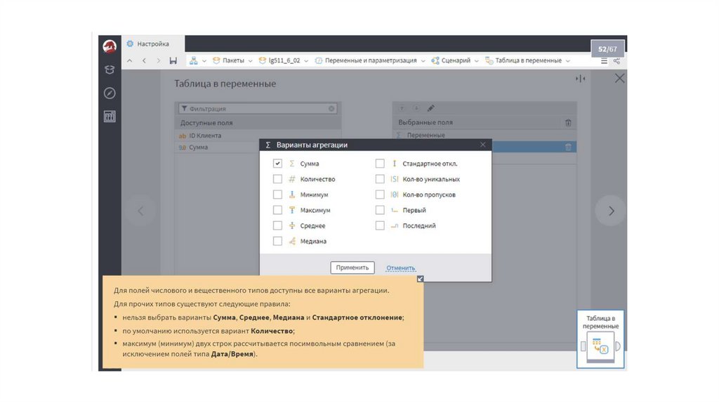Viewport: 719px width, 403px height.
Task: Click the graduation cap icon in sidebar
Action: [110, 70]
